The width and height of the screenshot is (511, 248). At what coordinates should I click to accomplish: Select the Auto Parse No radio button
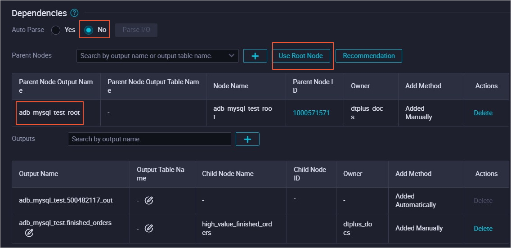(x=89, y=30)
